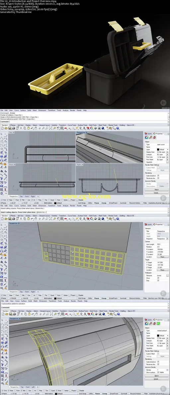Toggle End osnap checkbox in top Rhino frame

pos(2,200)
